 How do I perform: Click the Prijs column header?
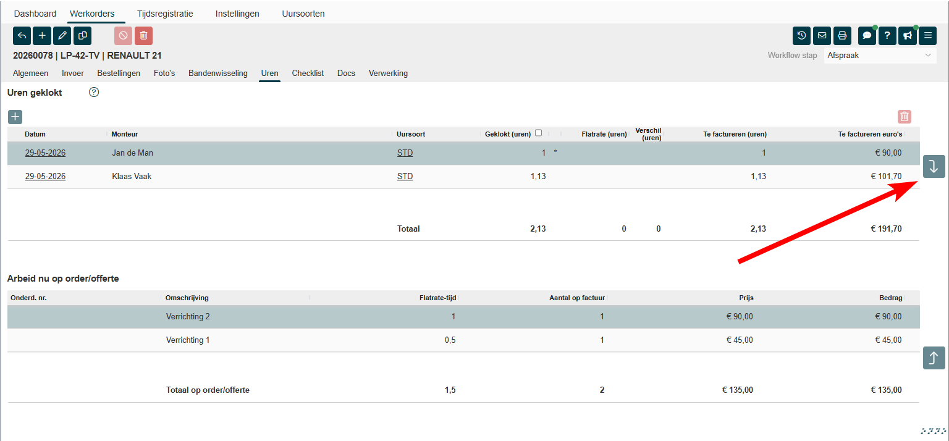click(x=746, y=298)
